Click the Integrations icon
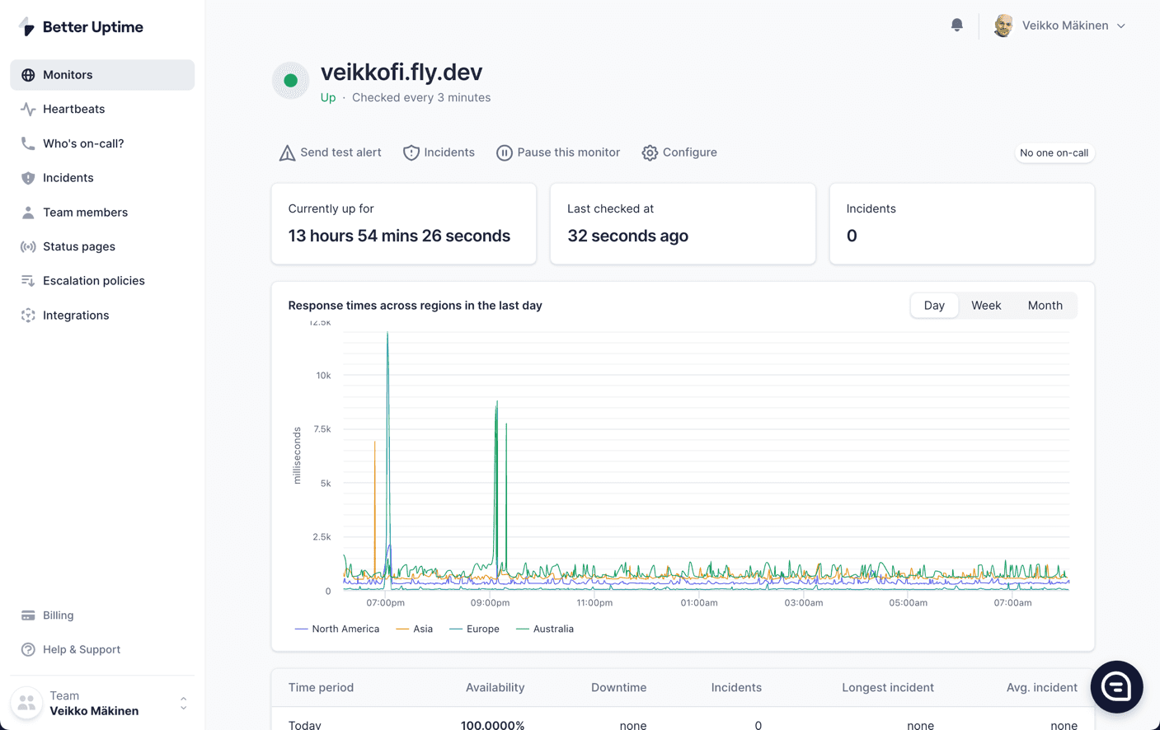The image size is (1160, 730). [28, 316]
